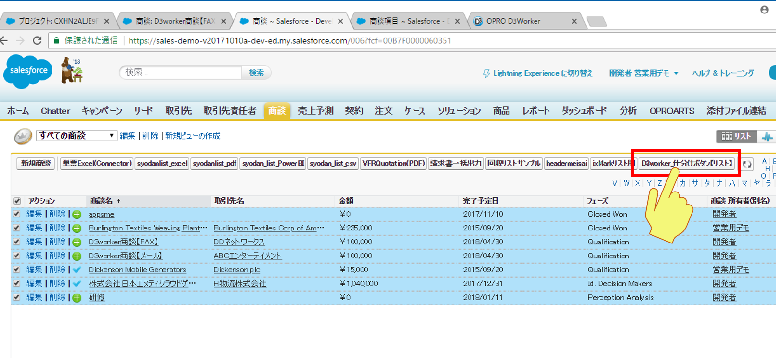
Task: Open the レポート tab
Action: (x=536, y=111)
